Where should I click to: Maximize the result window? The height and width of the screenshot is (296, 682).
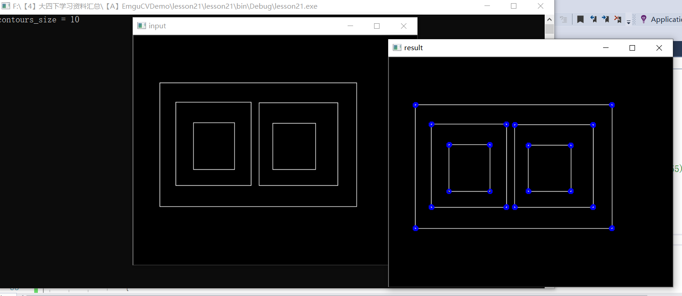(632, 47)
